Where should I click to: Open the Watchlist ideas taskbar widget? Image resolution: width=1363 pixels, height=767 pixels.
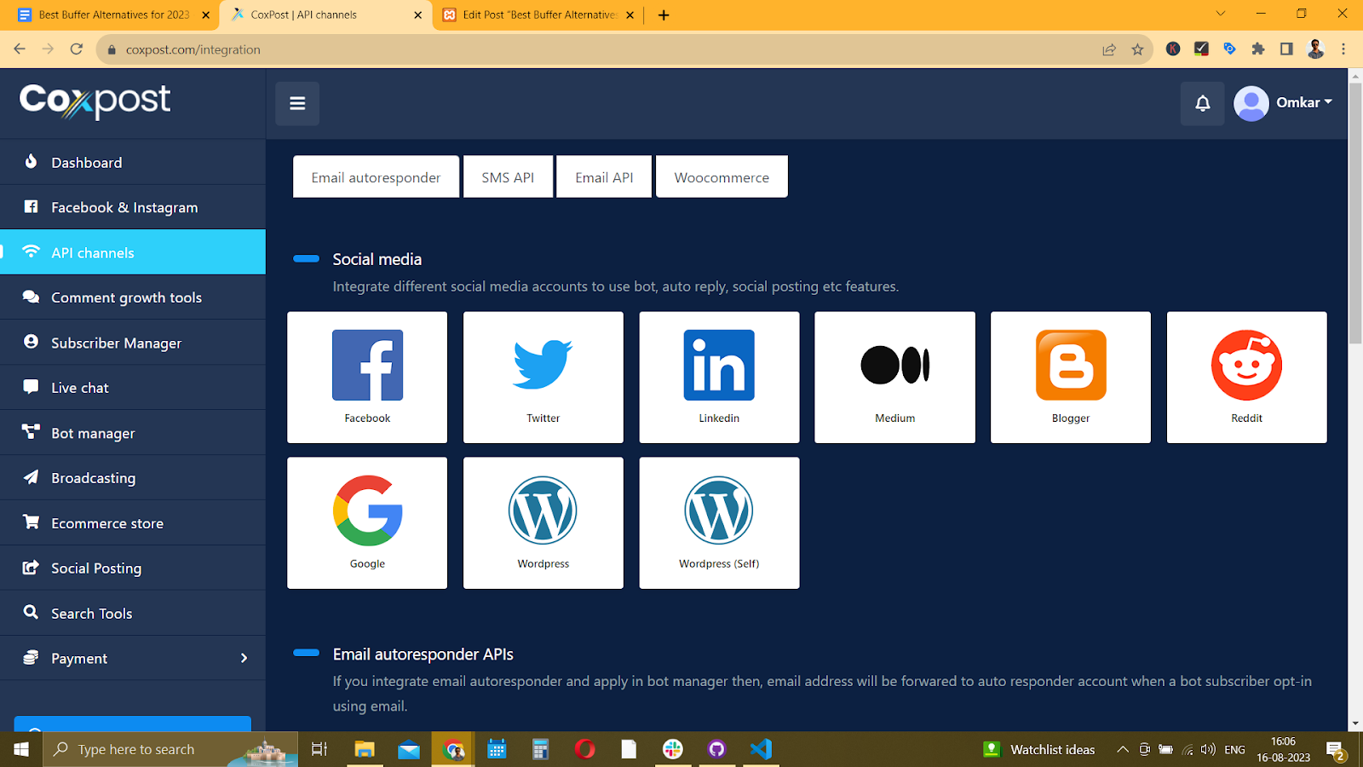1039,749
